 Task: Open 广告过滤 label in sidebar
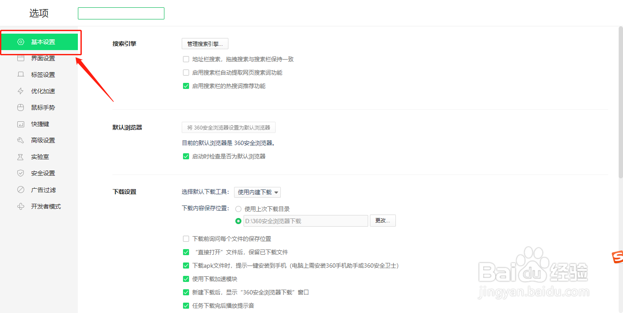click(43, 190)
